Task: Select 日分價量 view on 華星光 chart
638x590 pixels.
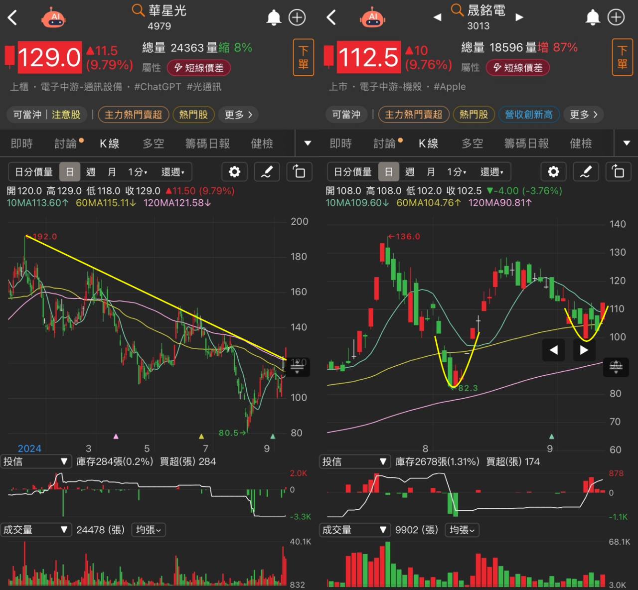Action: [34, 172]
